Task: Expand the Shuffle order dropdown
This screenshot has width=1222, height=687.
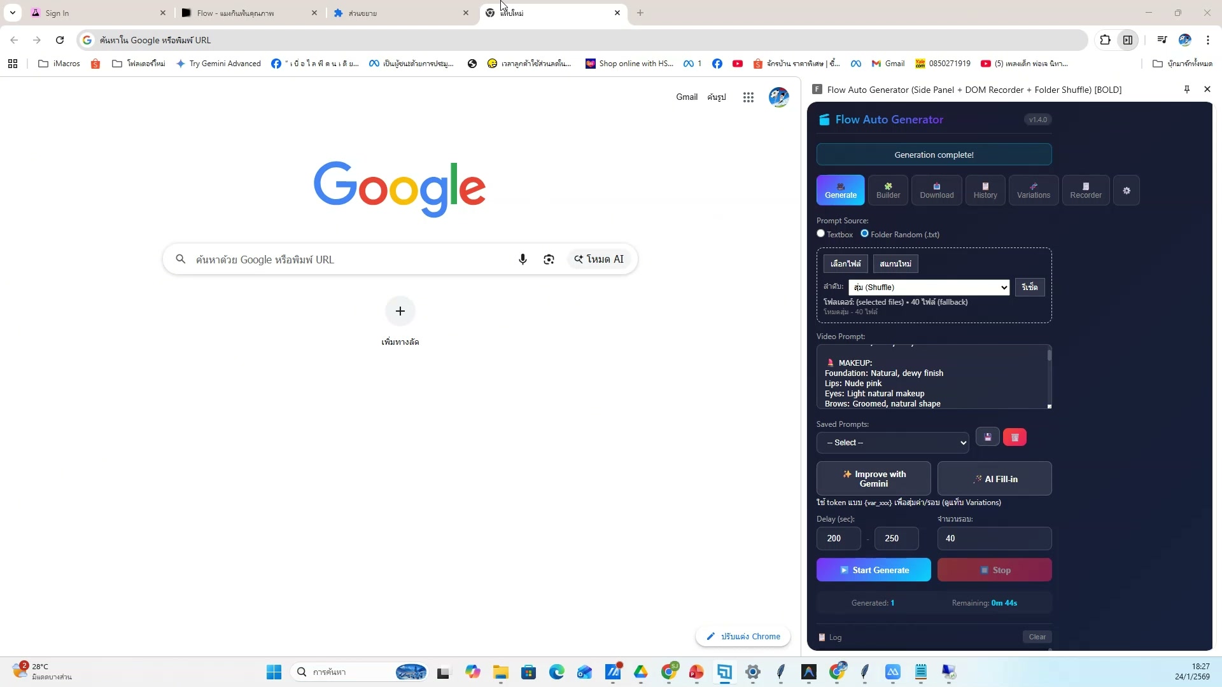Action: pyautogui.click(x=929, y=288)
